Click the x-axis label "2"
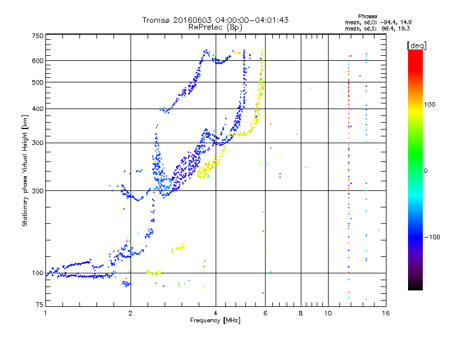The width and height of the screenshot is (454, 341). (131, 313)
